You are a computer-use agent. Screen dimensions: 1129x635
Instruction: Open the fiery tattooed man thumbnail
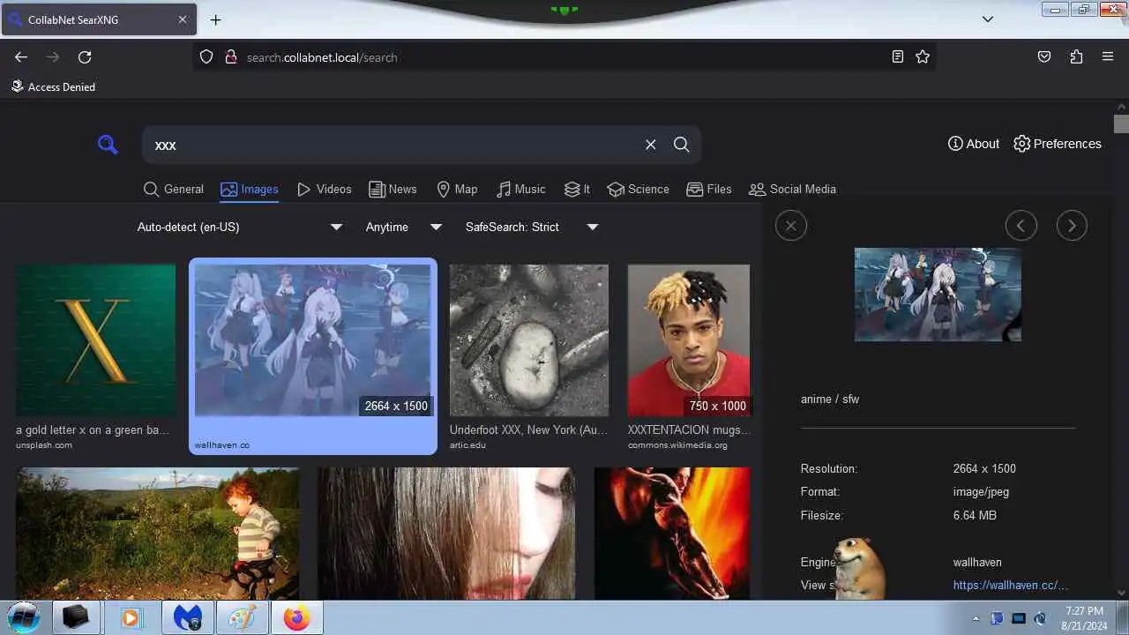672,534
